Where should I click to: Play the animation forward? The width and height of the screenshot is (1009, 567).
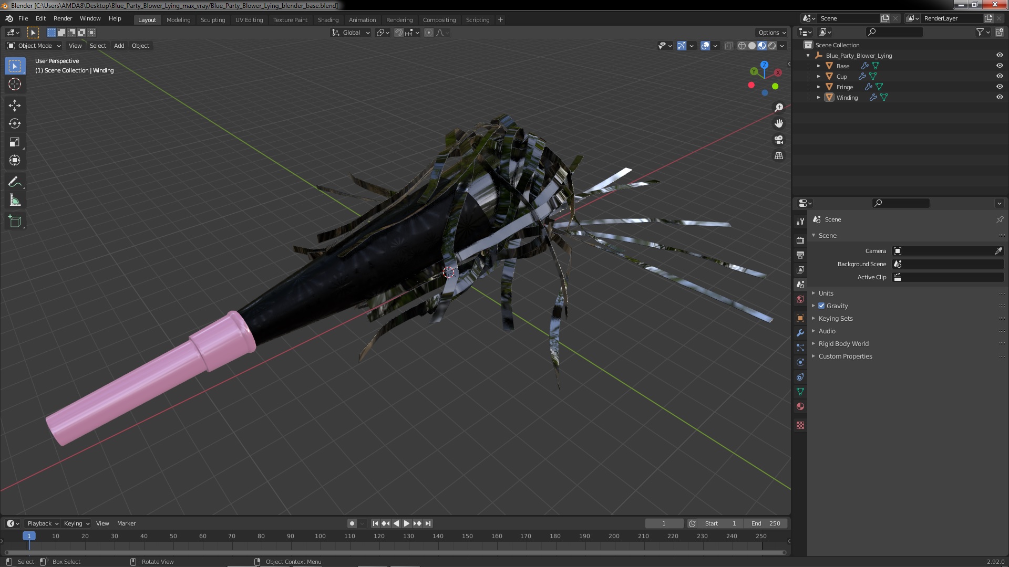407,523
